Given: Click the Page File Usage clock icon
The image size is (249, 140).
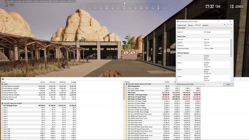Looking at the screenshot, I should [x=2, y=99].
